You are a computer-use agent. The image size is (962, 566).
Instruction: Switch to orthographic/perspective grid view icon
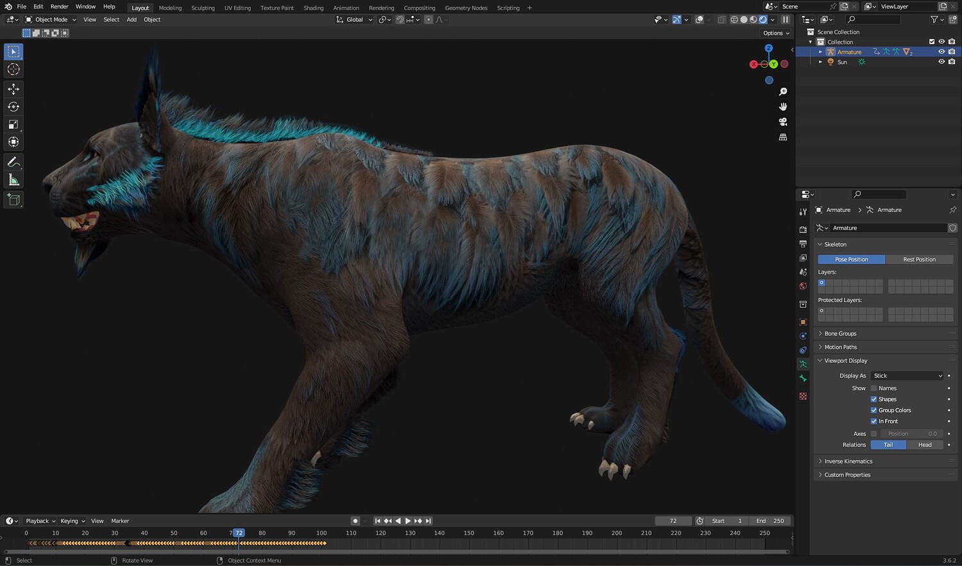click(783, 137)
